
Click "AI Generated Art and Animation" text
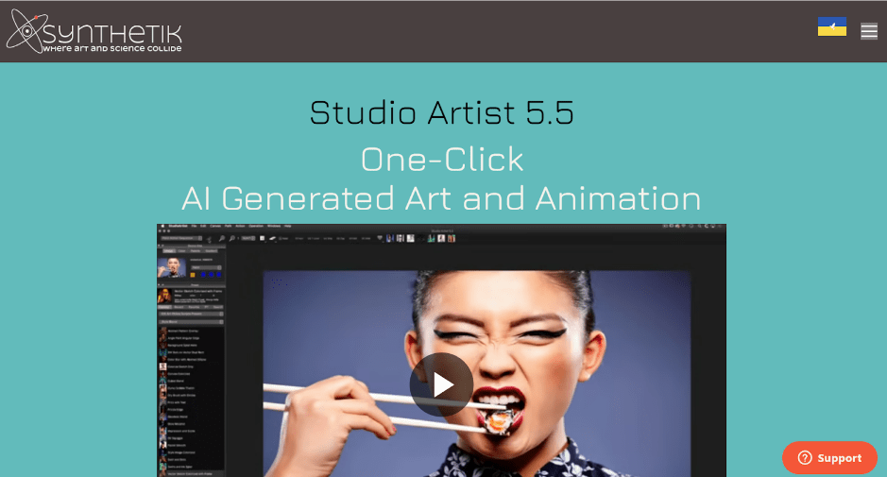pyautogui.click(x=441, y=198)
